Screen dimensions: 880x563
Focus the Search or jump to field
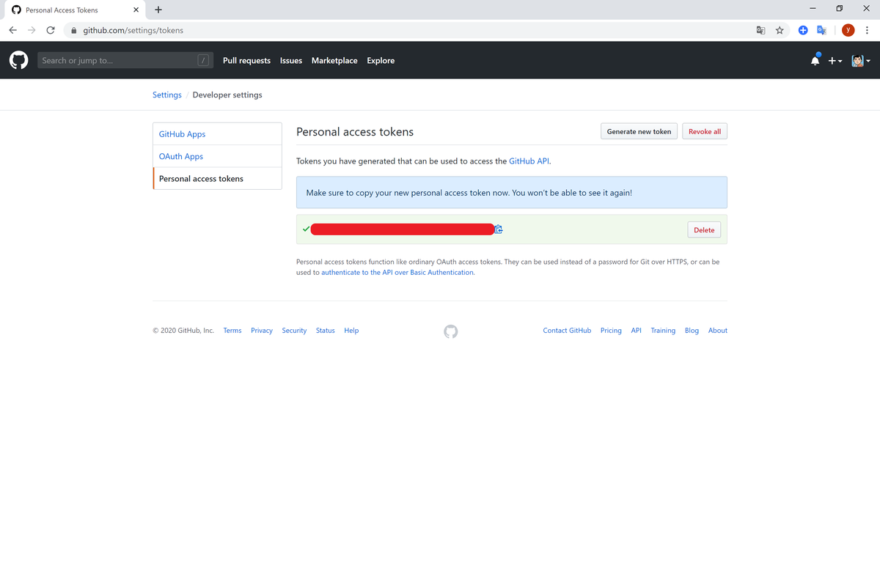click(125, 60)
